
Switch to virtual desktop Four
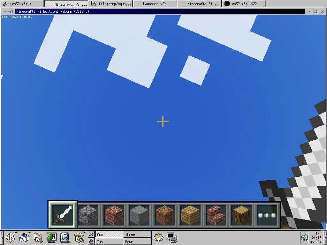(x=137, y=242)
